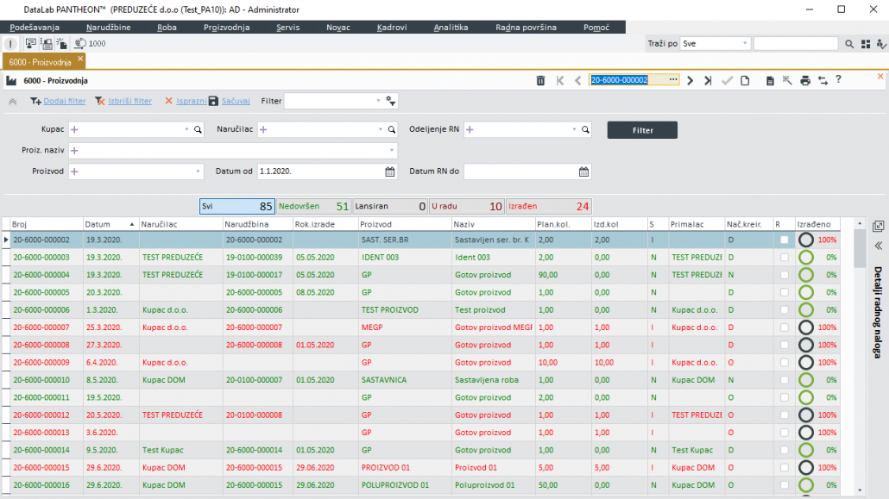Create a new blank document
Image resolution: width=889 pixels, height=499 pixels.
coord(745,80)
